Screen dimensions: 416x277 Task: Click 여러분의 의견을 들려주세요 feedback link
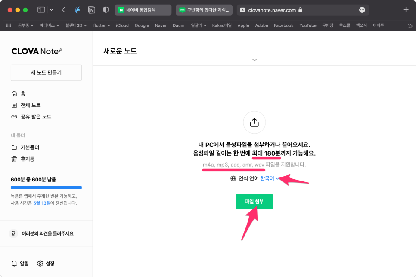[x=47, y=234]
